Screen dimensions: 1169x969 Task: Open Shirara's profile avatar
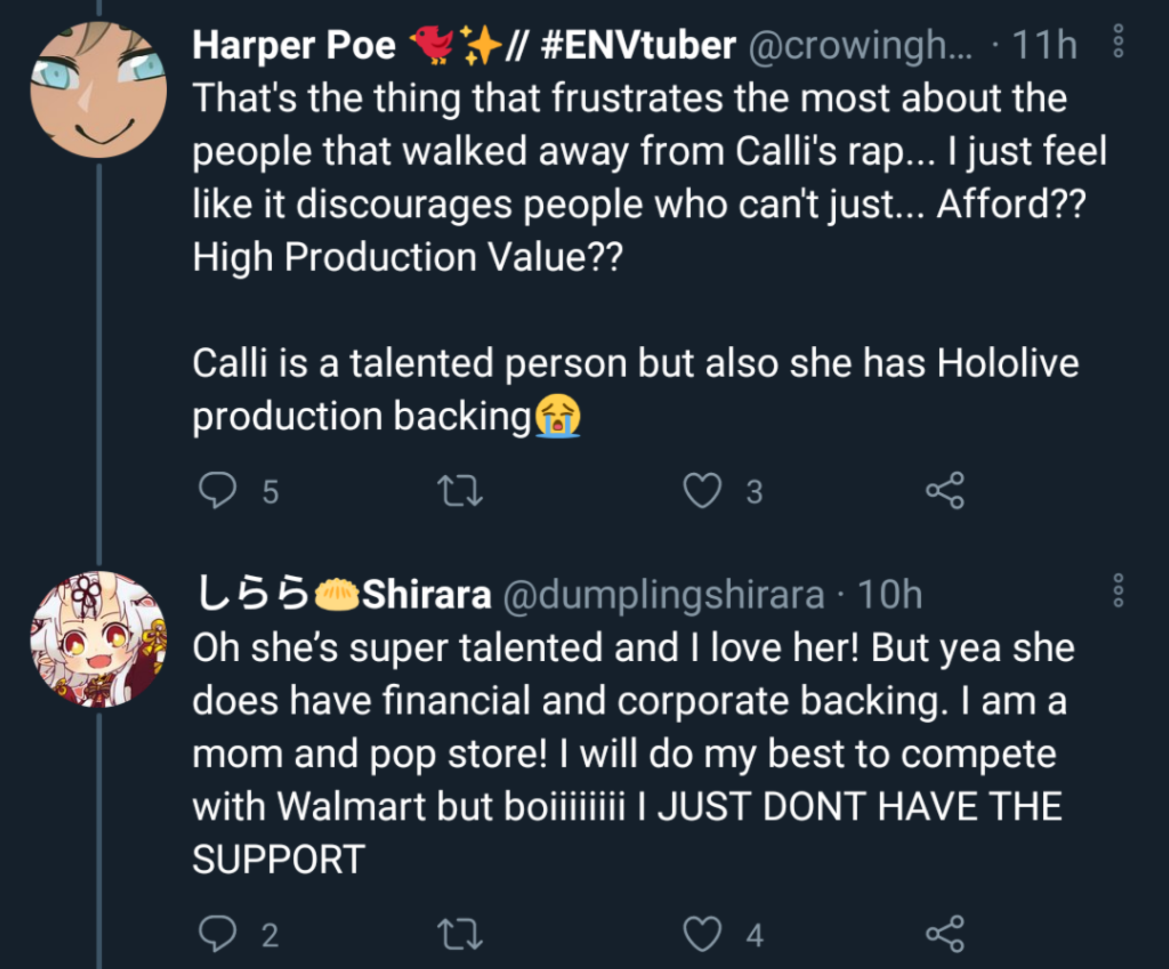(x=98, y=639)
